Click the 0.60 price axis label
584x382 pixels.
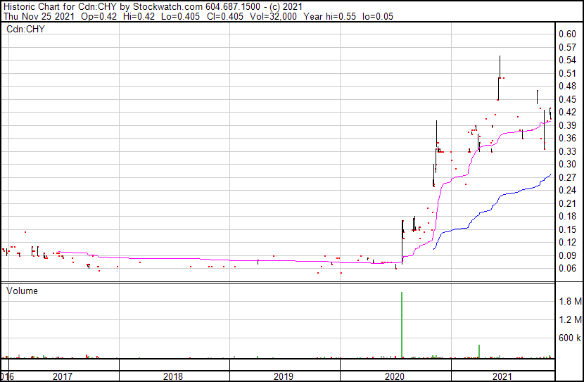point(567,34)
